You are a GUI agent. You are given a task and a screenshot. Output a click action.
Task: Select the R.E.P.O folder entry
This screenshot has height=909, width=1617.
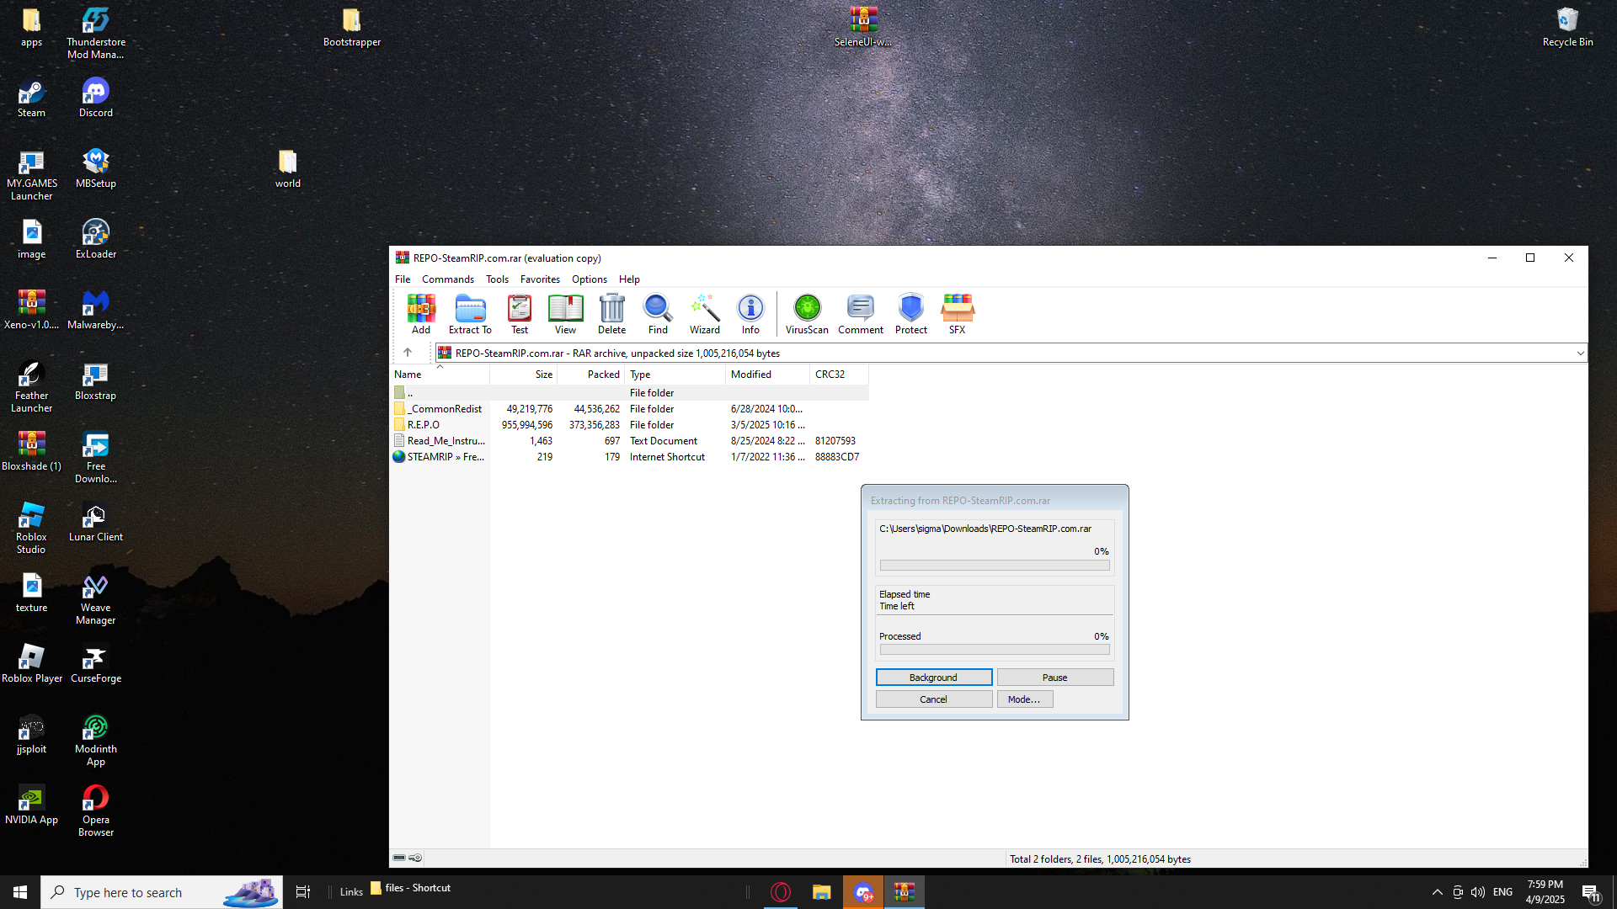tap(424, 425)
